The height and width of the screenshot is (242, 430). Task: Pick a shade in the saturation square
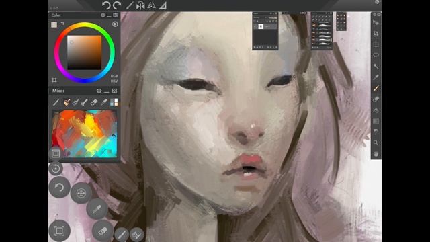[85, 52]
